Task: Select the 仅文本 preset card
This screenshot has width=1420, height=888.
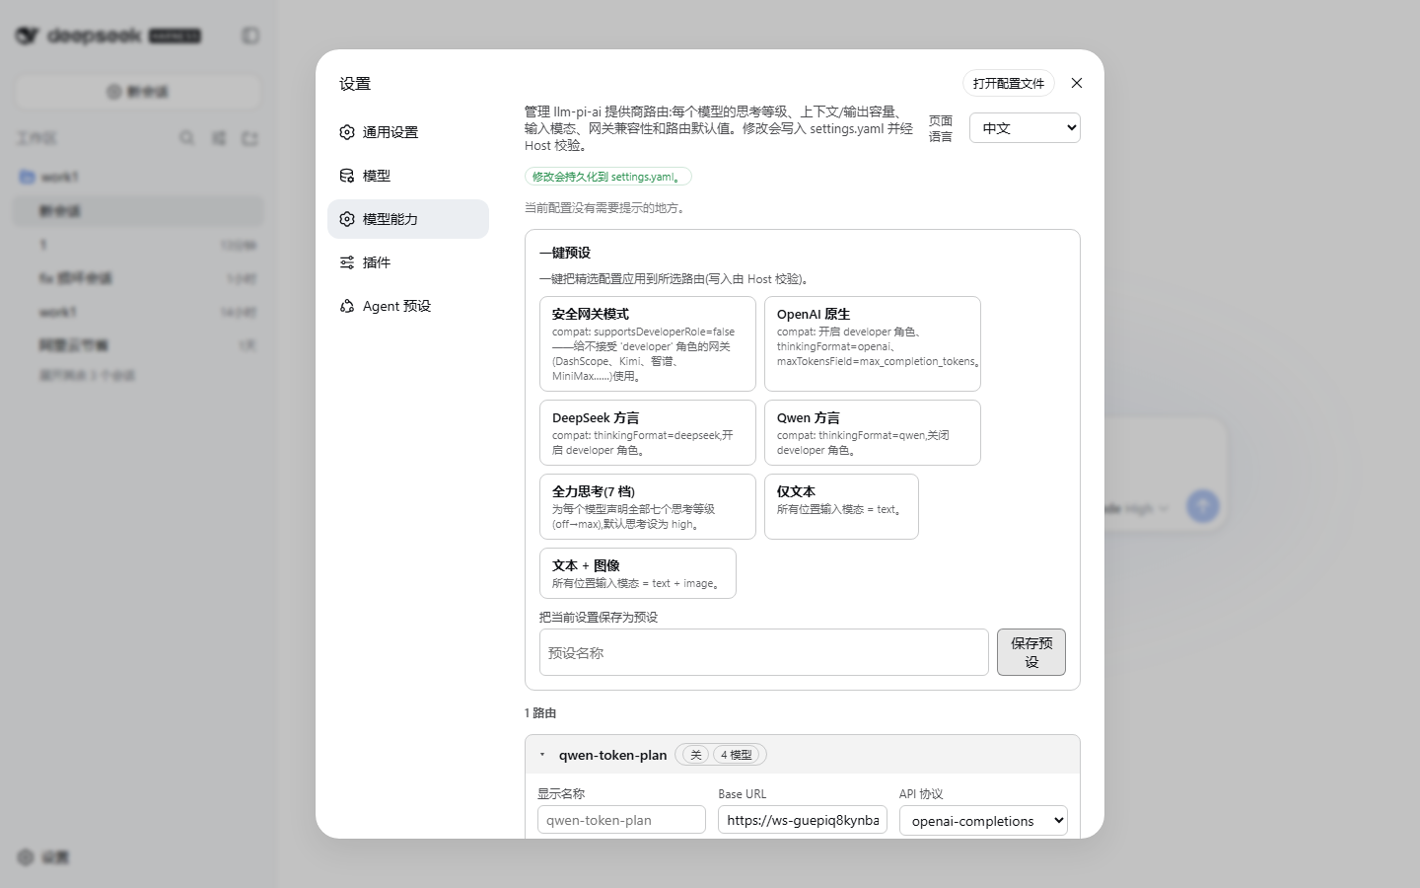Action: point(841,506)
